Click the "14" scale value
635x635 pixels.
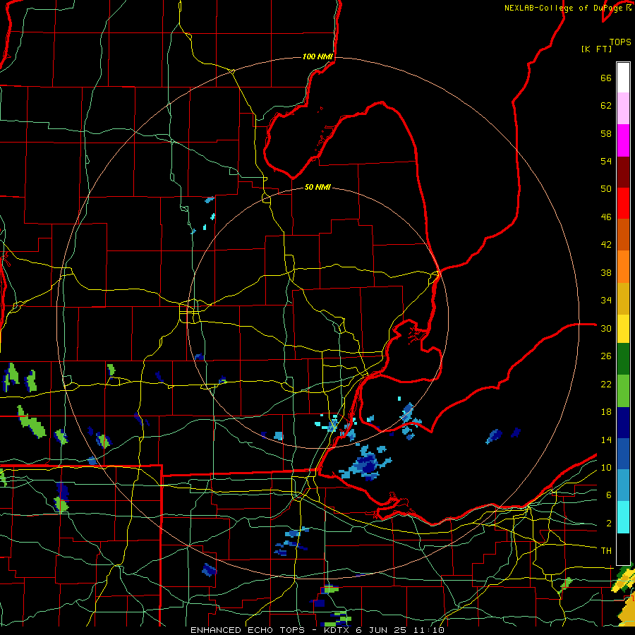606,440
